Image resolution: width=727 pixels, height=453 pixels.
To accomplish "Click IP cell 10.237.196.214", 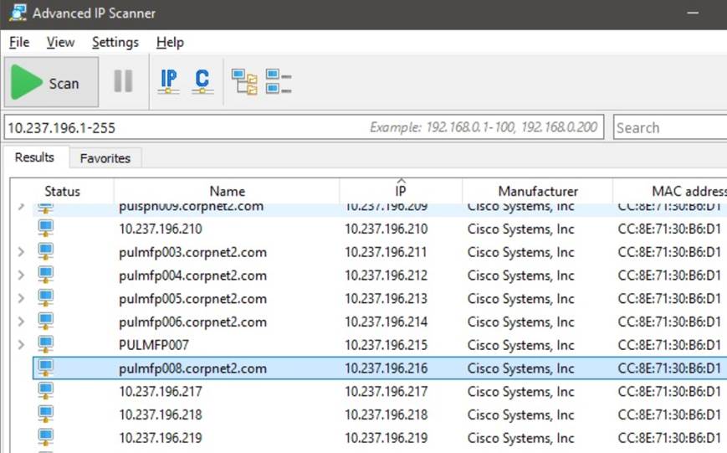I will [386, 322].
